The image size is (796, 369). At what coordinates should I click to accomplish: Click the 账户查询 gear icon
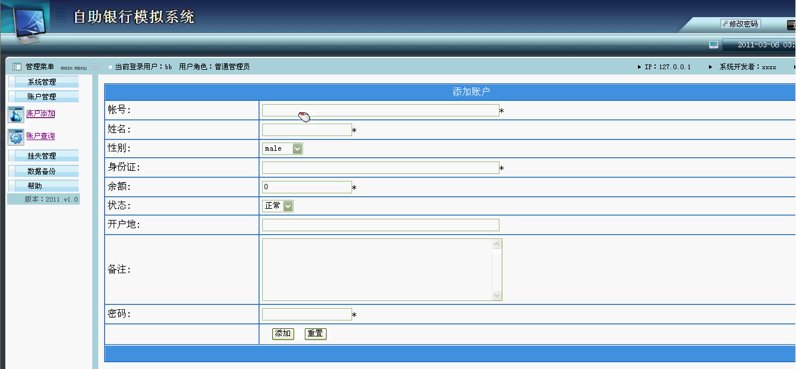(x=16, y=137)
